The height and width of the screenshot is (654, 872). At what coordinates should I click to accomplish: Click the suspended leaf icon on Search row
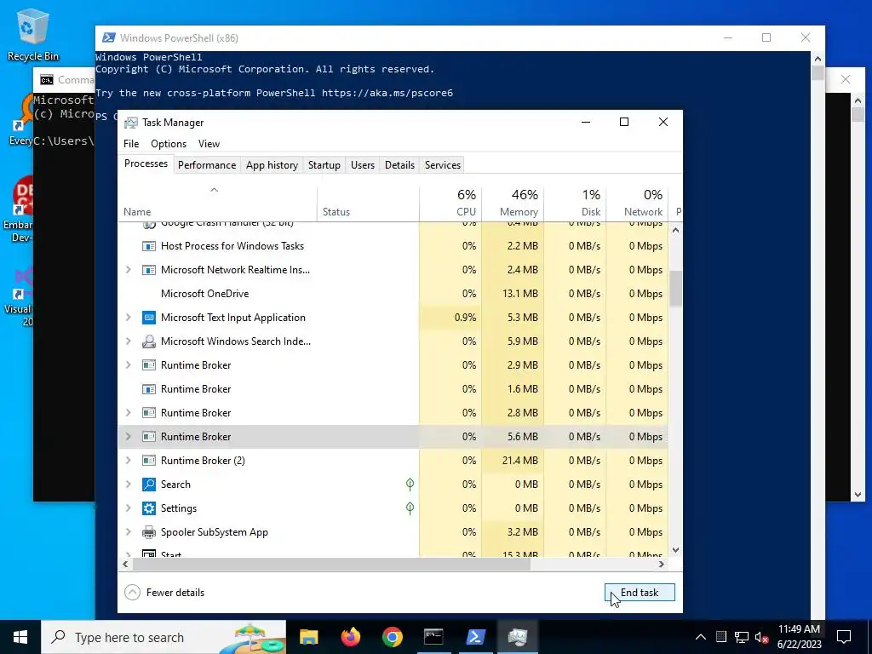pyautogui.click(x=410, y=485)
